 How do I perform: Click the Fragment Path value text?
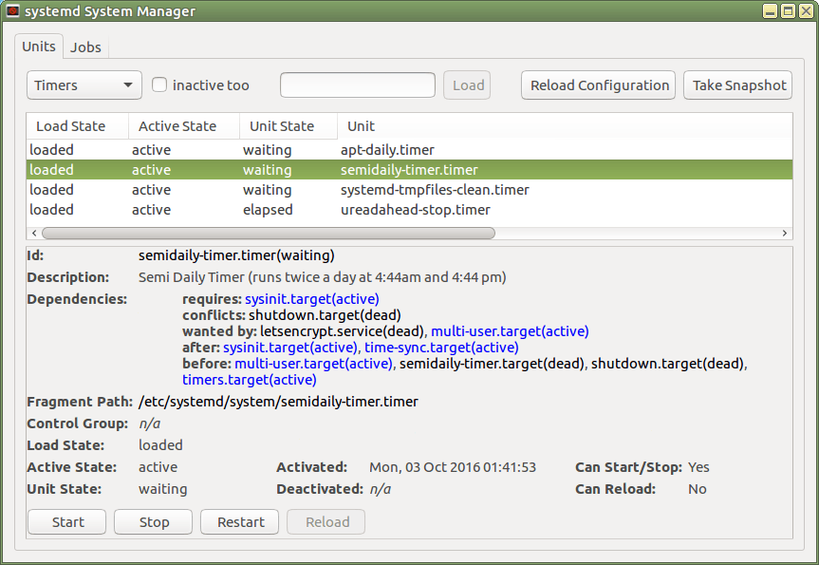278,402
